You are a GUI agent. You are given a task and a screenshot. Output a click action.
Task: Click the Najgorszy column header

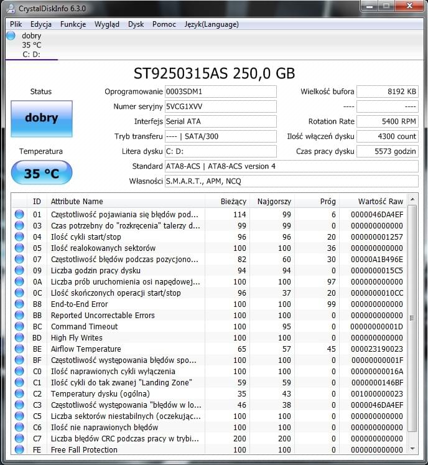(272, 201)
